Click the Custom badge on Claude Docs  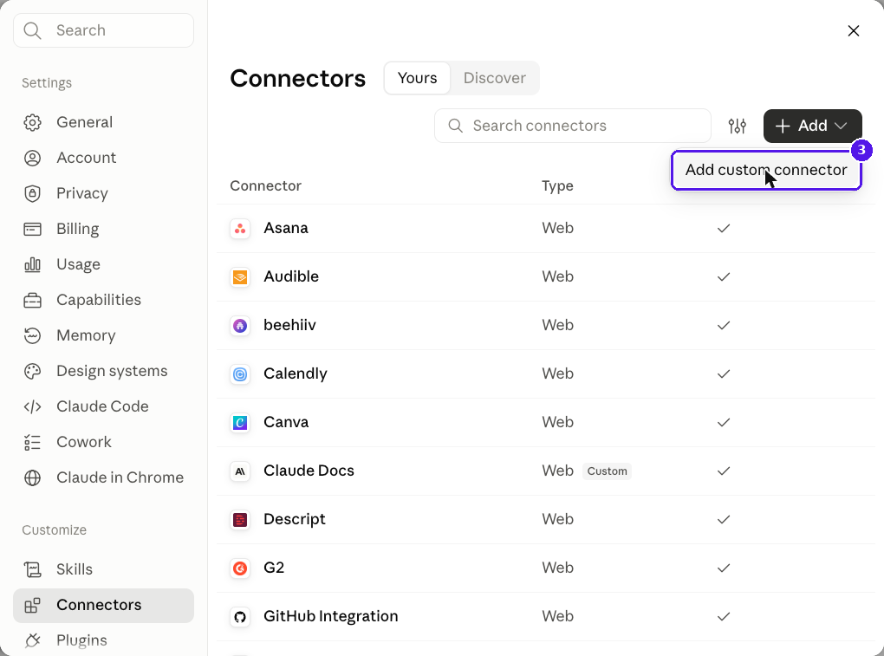(608, 471)
